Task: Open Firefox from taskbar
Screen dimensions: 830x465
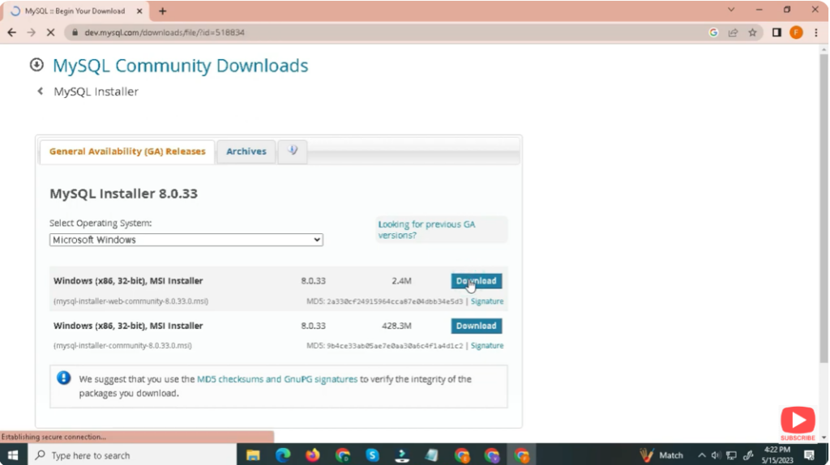Action: 313,455
